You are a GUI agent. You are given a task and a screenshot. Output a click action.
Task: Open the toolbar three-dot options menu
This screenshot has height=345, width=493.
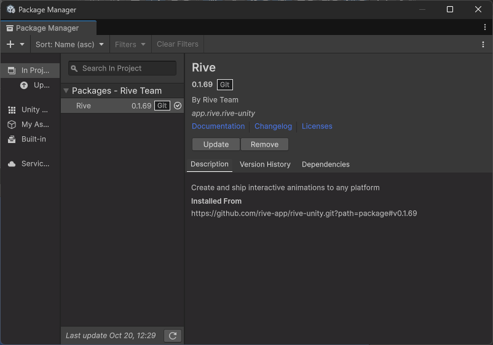pyautogui.click(x=483, y=44)
